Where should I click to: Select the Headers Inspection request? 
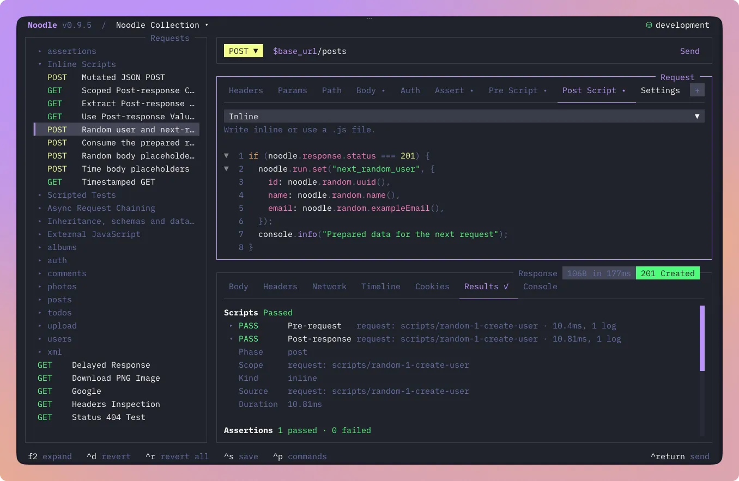click(116, 404)
